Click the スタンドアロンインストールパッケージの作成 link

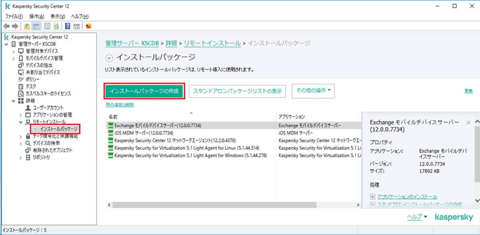pyautogui.click(x=419, y=204)
